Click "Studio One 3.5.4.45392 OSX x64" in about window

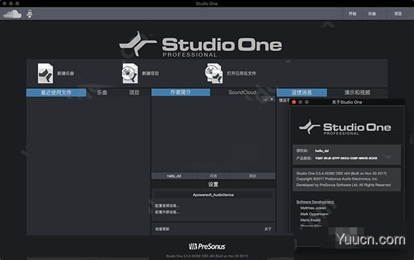[x=323, y=173]
